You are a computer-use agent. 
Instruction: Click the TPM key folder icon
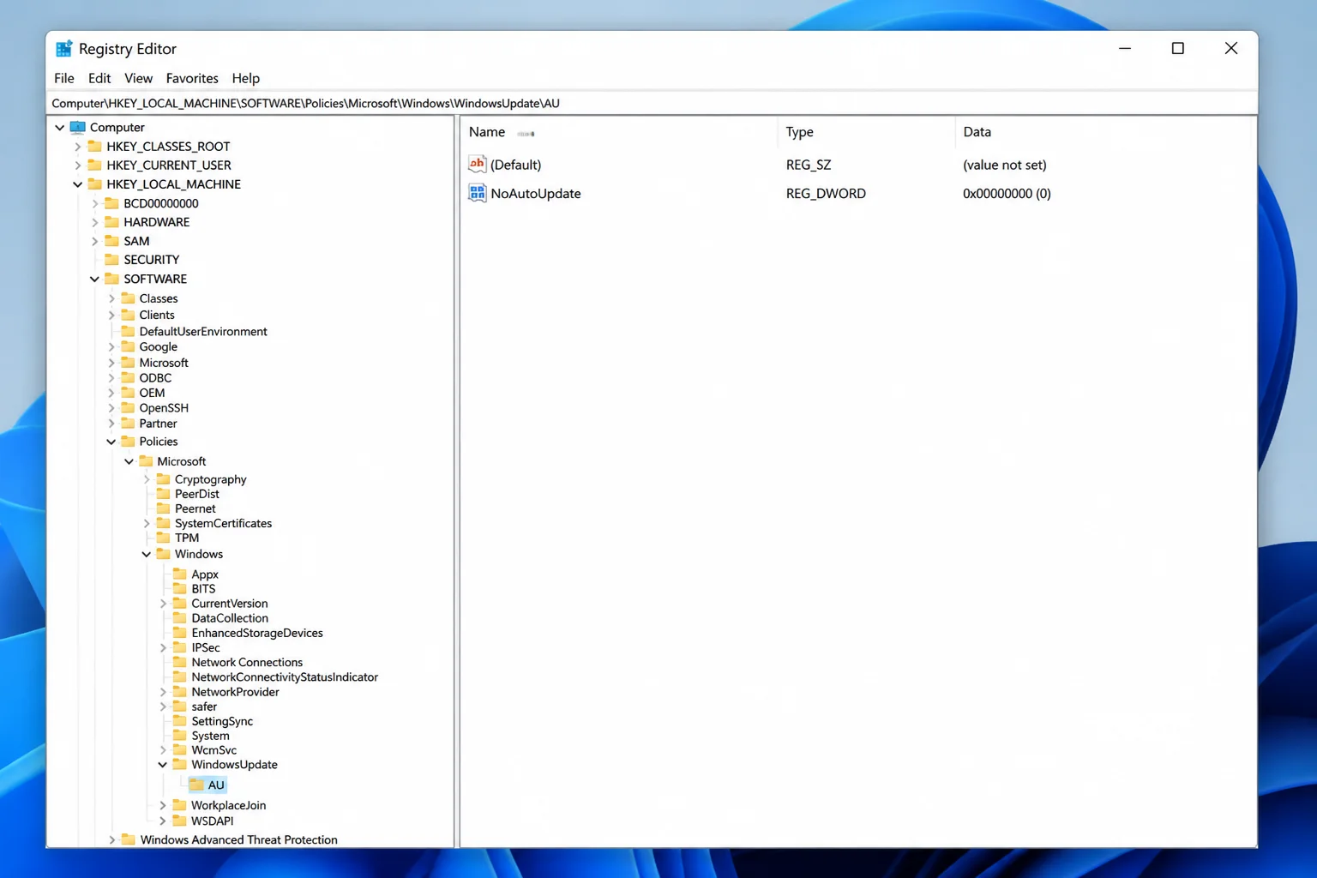pos(163,538)
